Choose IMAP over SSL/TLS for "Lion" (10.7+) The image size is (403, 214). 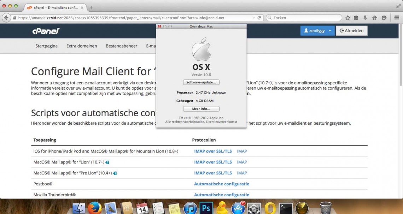(213, 162)
